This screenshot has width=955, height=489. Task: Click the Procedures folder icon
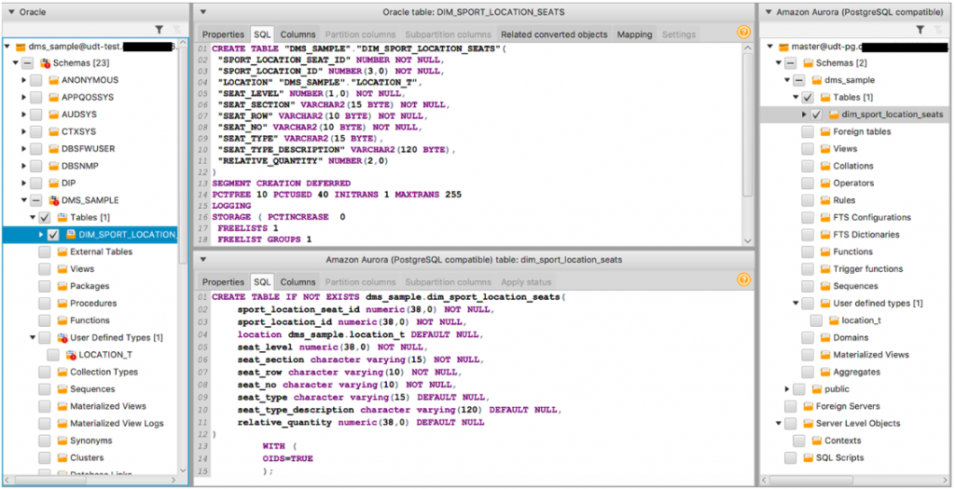click(62, 303)
